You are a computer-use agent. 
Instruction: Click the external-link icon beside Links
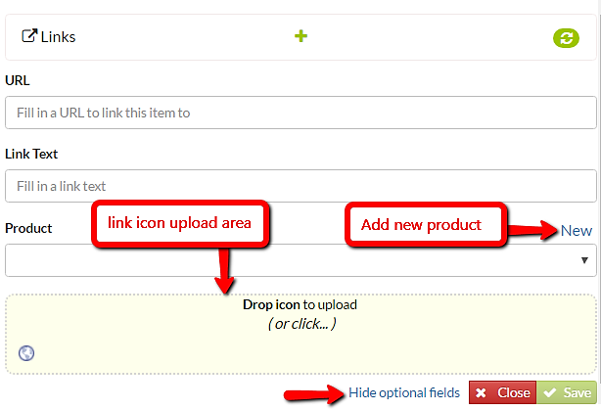click(29, 37)
